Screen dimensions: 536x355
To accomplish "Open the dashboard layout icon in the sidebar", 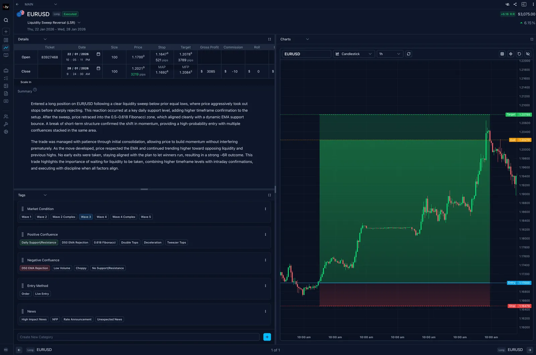I will (6, 40).
